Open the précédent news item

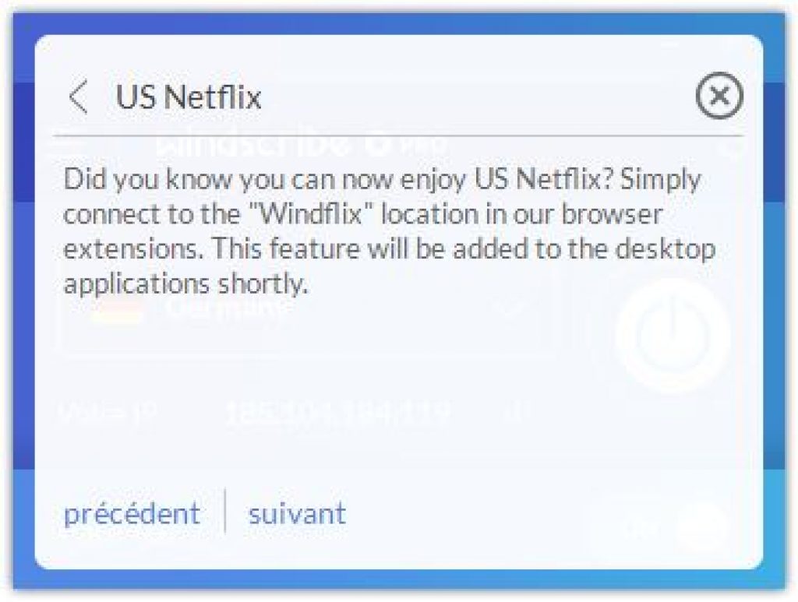(x=131, y=513)
